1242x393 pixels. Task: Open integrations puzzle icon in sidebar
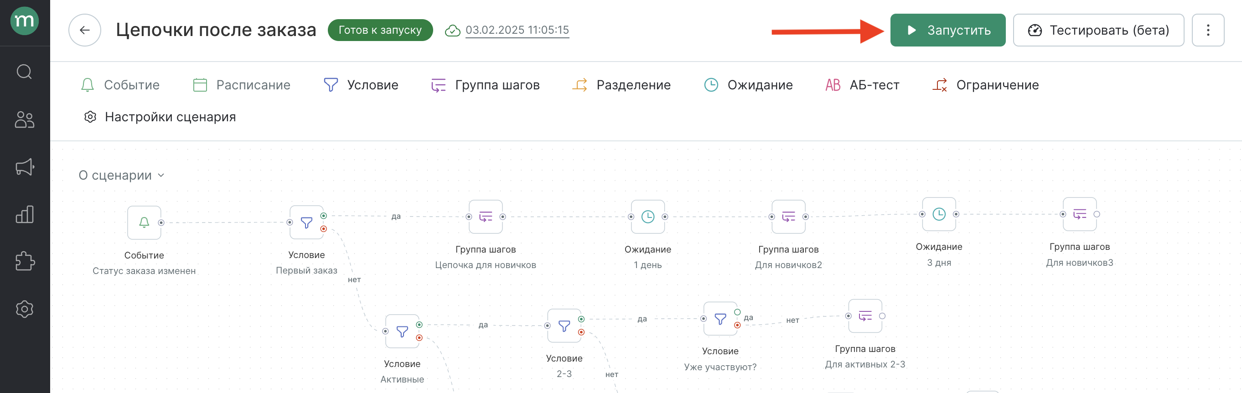25,261
